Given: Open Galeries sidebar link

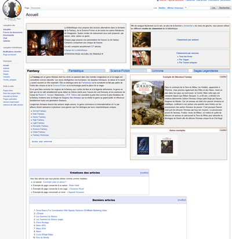Looking at the screenshot, I should coord(6,41).
